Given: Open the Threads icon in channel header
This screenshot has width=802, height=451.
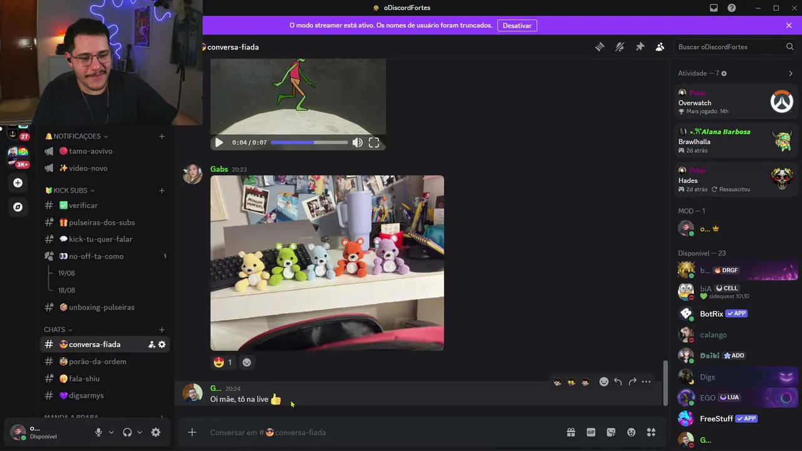Looking at the screenshot, I should point(600,47).
